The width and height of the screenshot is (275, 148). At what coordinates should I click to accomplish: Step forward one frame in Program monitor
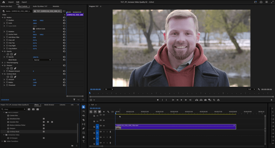(186, 100)
